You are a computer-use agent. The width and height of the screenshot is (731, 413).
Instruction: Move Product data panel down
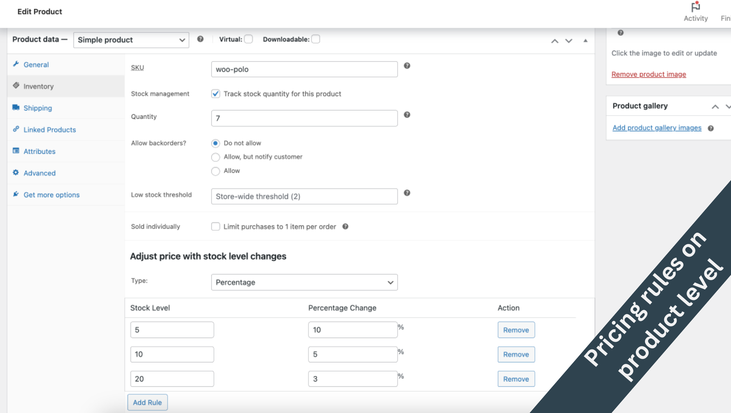[568, 41]
